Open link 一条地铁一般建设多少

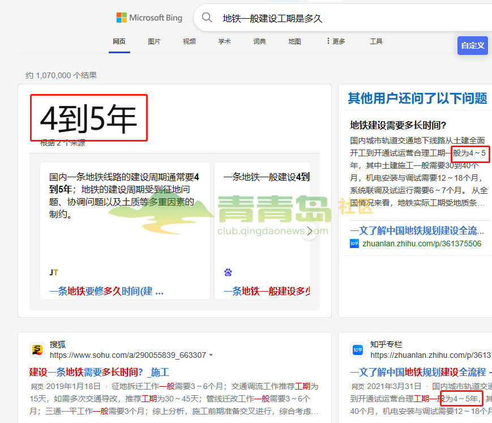click(x=267, y=291)
